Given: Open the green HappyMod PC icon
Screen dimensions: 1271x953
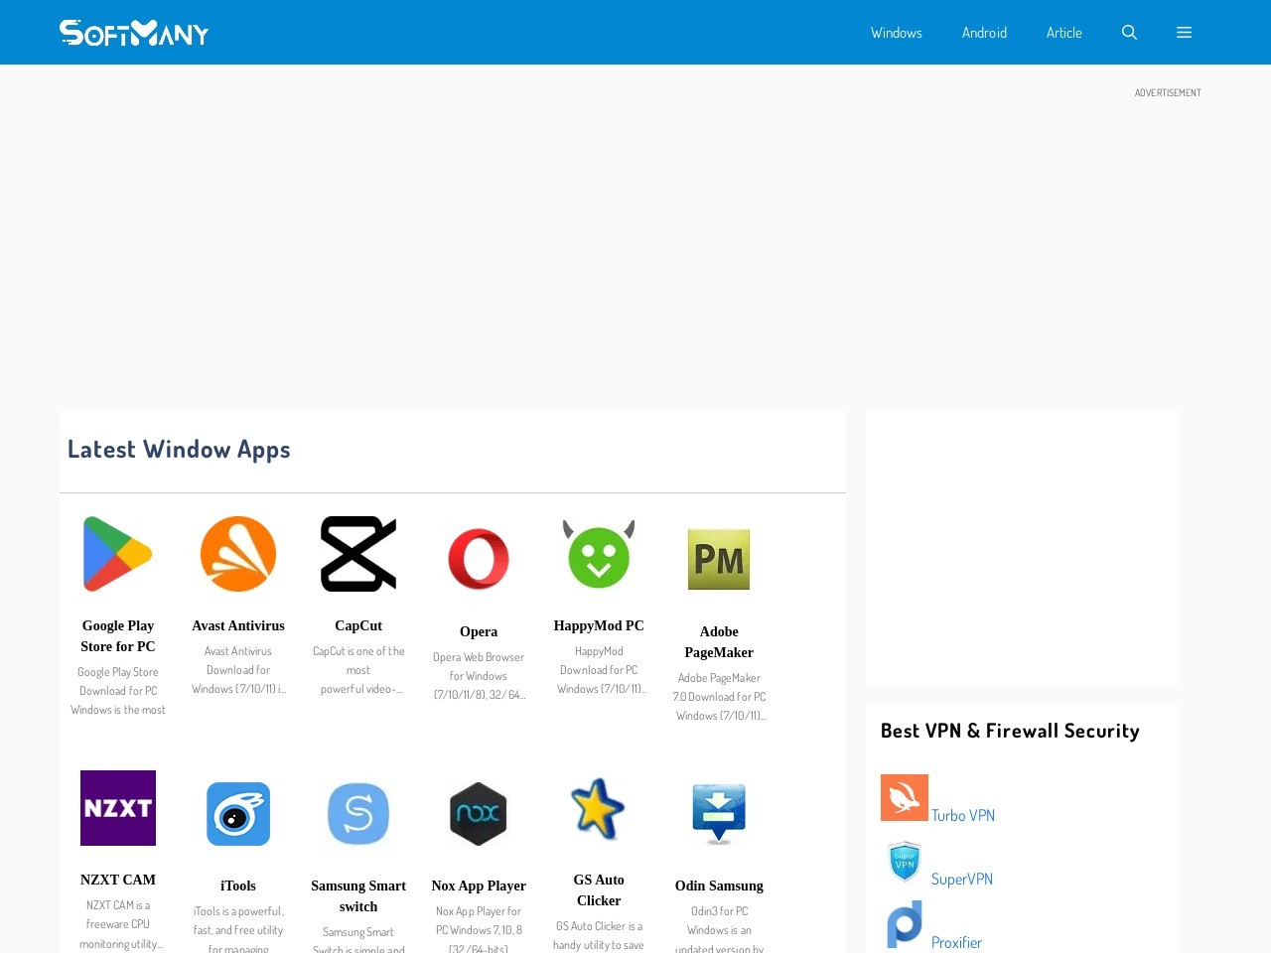Looking at the screenshot, I should click(x=599, y=554).
